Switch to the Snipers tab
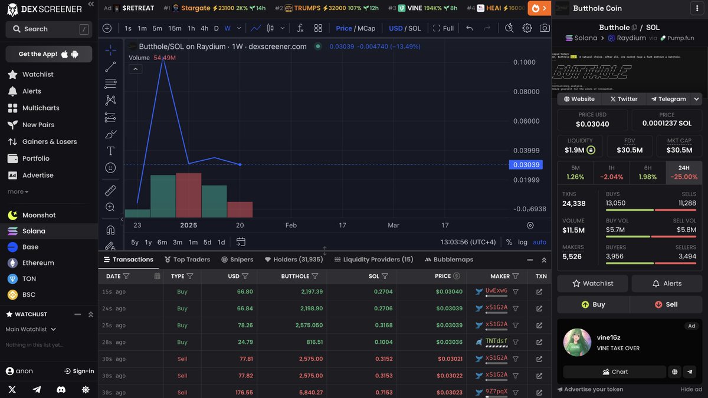This screenshot has width=708, height=398. coord(237,260)
